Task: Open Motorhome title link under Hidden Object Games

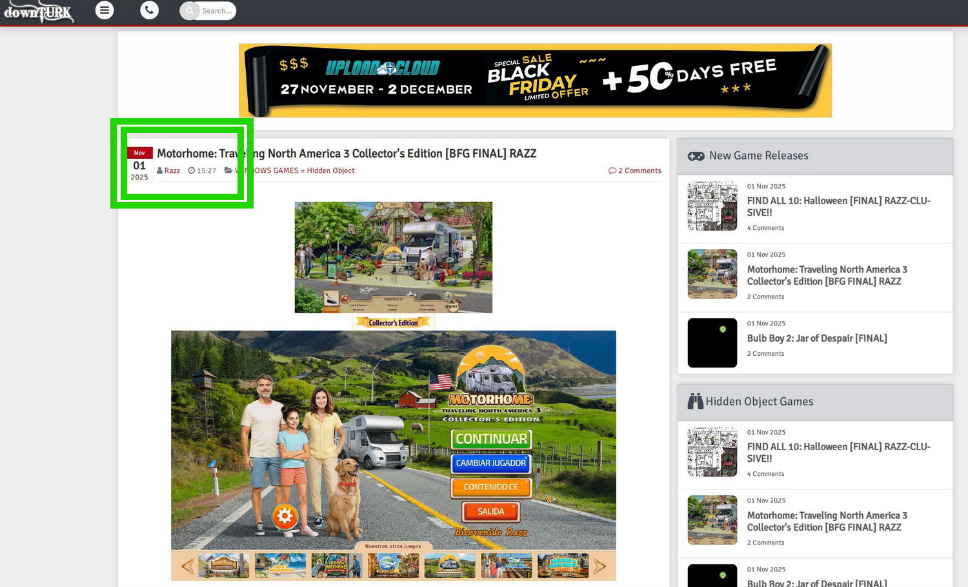Action: click(827, 521)
